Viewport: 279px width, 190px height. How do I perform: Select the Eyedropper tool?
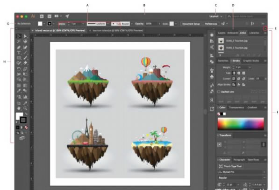coord(19,91)
